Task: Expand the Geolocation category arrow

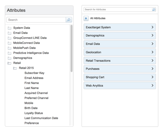Action: (x=152, y=52)
